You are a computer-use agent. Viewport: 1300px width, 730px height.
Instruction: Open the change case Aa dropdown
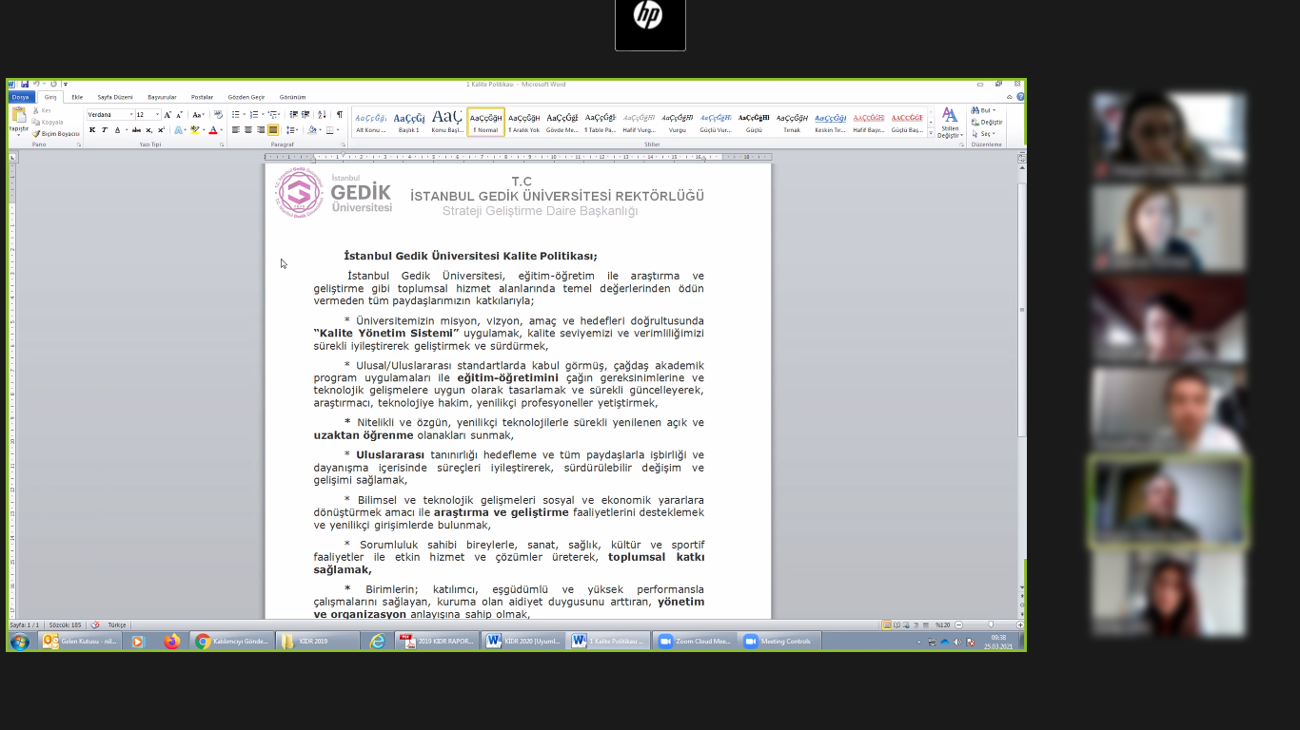(x=198, y=115)
